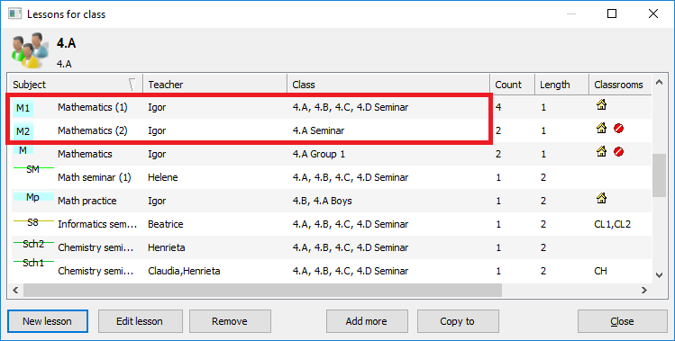
Task: Sort by the Classrooms column header
Action: pyautogui.click(x=620, y=85)
